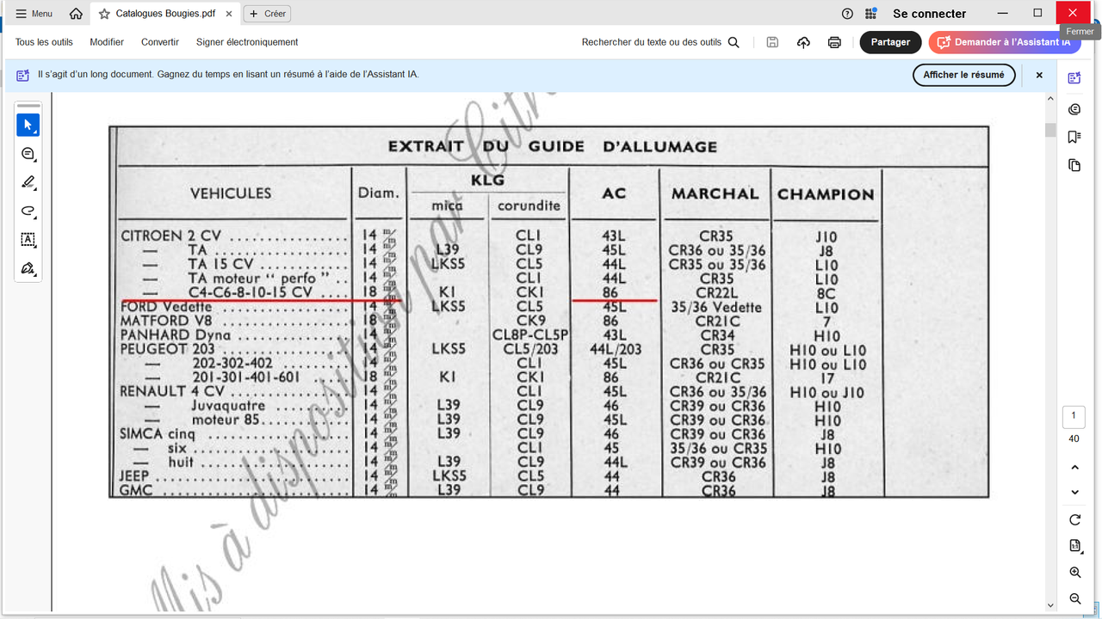This screenshot has height=619, width=1102.
Task: Open the page thumbnails side panel icon
Action: (x=1074, y=165)
